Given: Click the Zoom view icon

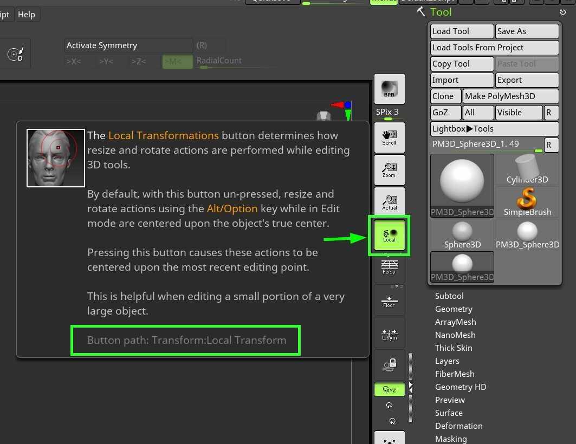Looking at the screenshot, I should [x=389, y=170].
